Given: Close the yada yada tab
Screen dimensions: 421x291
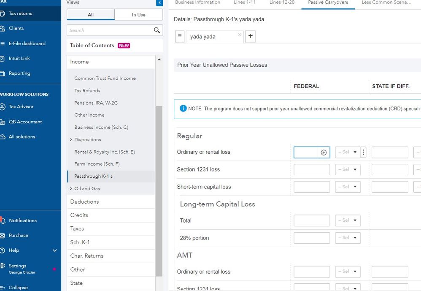Looking at the screenshot, I should tap(240, 35).
